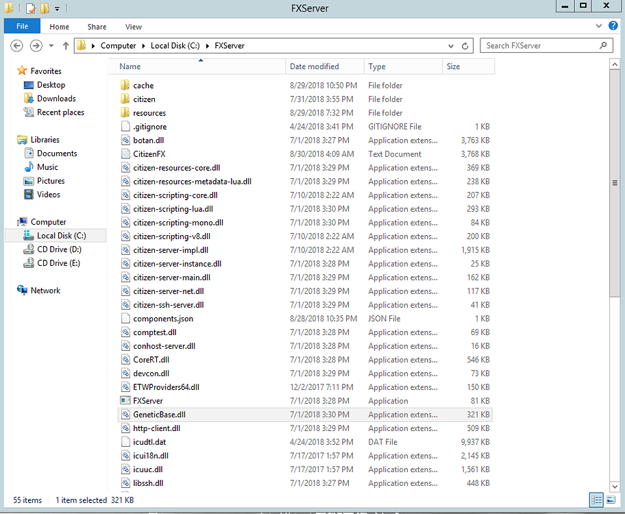The width and height of the screenshot is (625, 514).
Task: Click Local Disk (C:) in address bar
Action: point(174,46)
